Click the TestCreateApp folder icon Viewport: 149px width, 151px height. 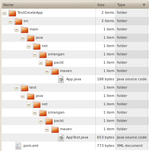click(x=12, y=13)
